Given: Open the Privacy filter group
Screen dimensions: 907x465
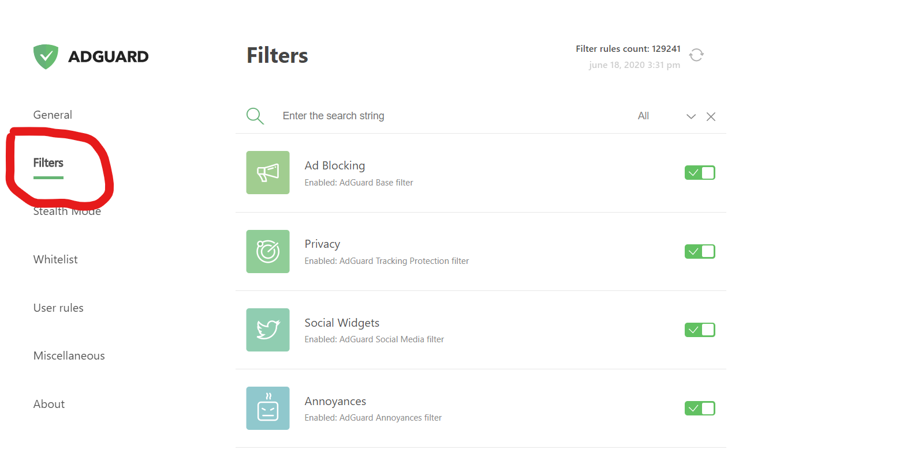Looking at the screenshot, I should point(481,251).
